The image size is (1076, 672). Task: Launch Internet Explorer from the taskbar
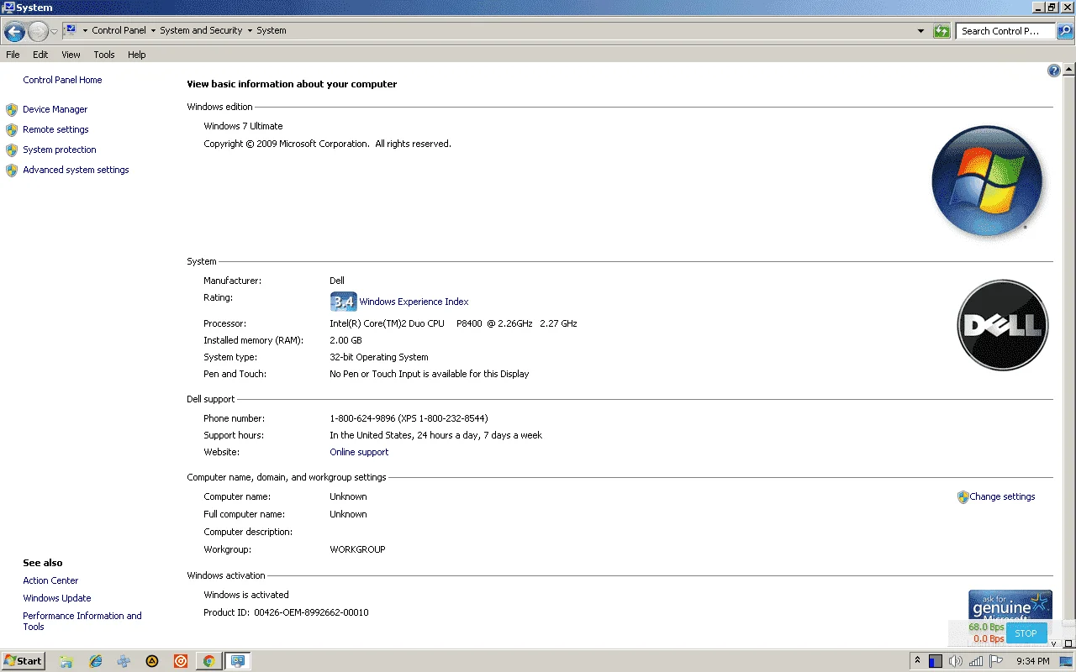95,661
